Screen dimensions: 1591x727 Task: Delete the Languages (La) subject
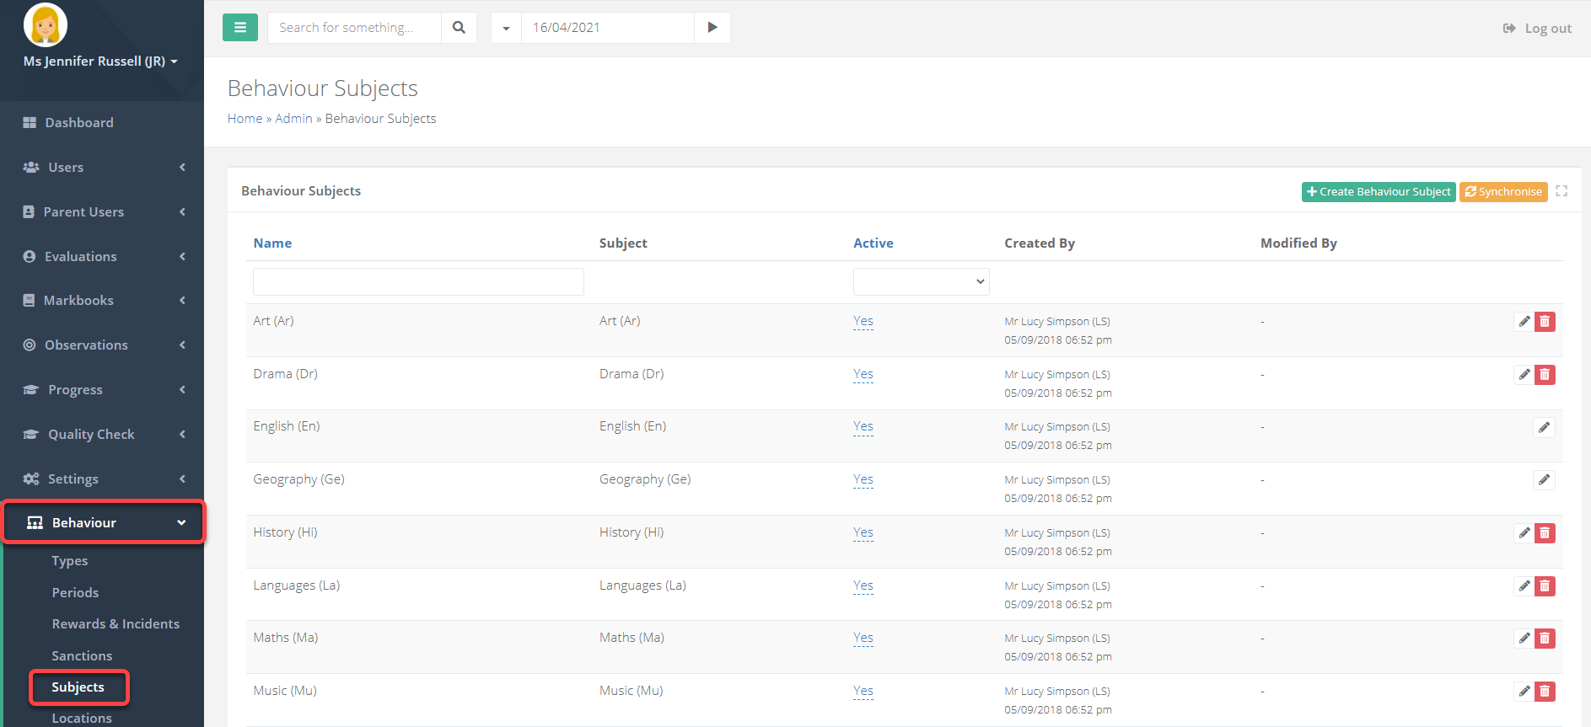click(x=1545, y=586)
